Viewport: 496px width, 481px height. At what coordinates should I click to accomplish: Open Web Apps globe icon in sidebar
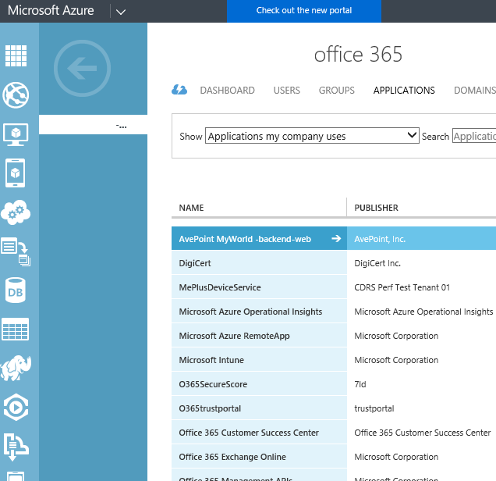[x=16, y=95]
